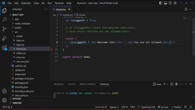Kill the terminal with trash icon
Image resolution: width=195 pixels, height=110 pixels.
(x=176, y=84)
